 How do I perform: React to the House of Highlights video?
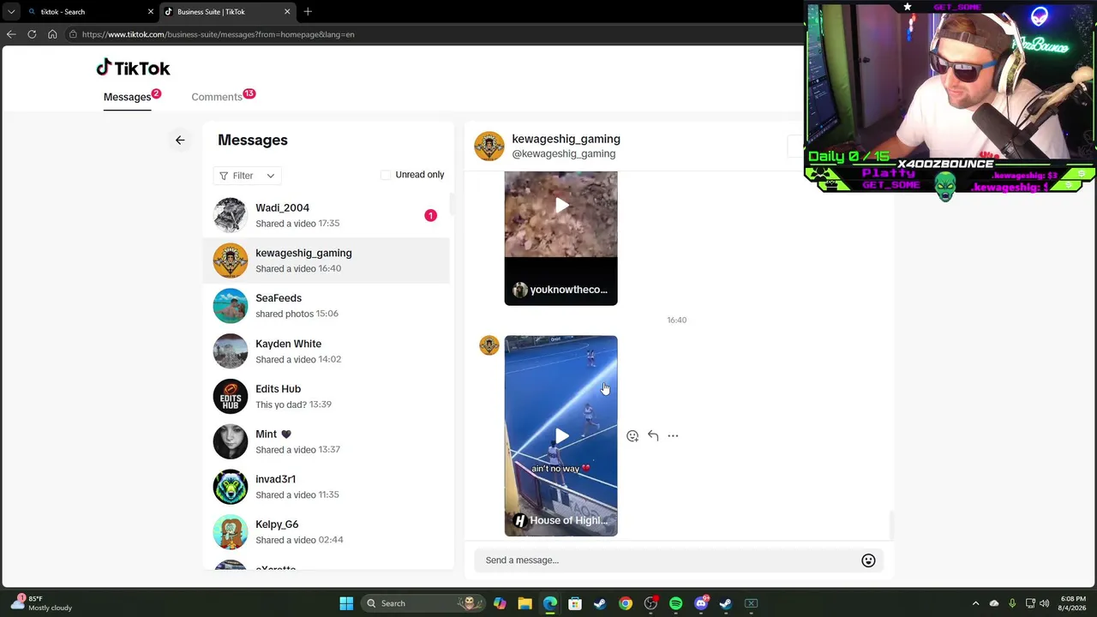pos(632,436)
